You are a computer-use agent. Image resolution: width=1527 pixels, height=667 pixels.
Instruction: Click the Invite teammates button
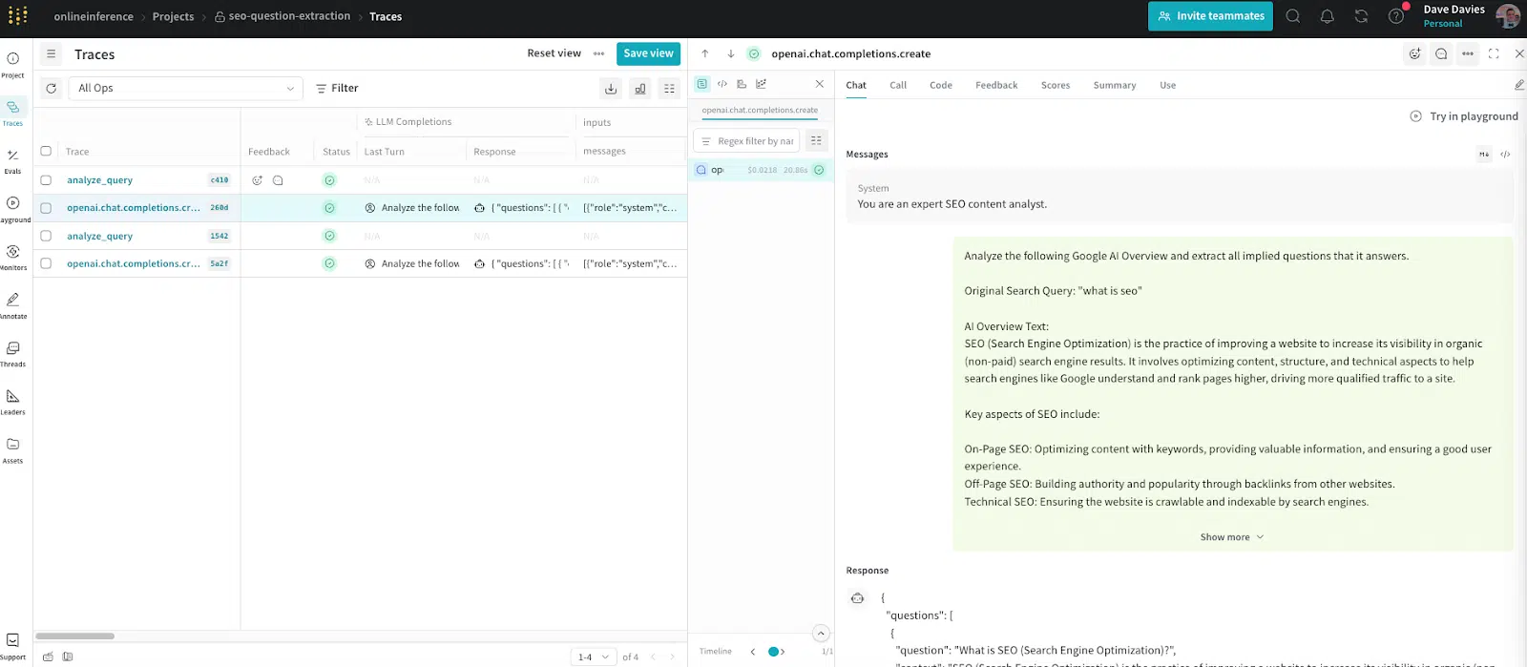1210,16
